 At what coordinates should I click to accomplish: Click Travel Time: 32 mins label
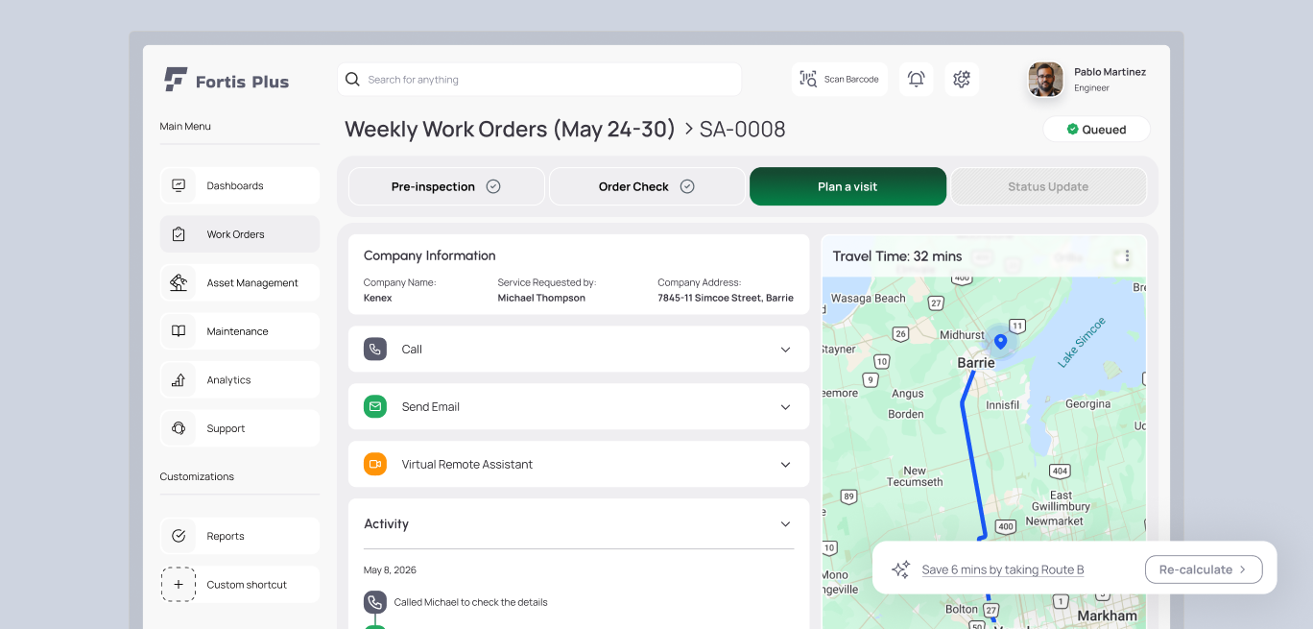896,256
